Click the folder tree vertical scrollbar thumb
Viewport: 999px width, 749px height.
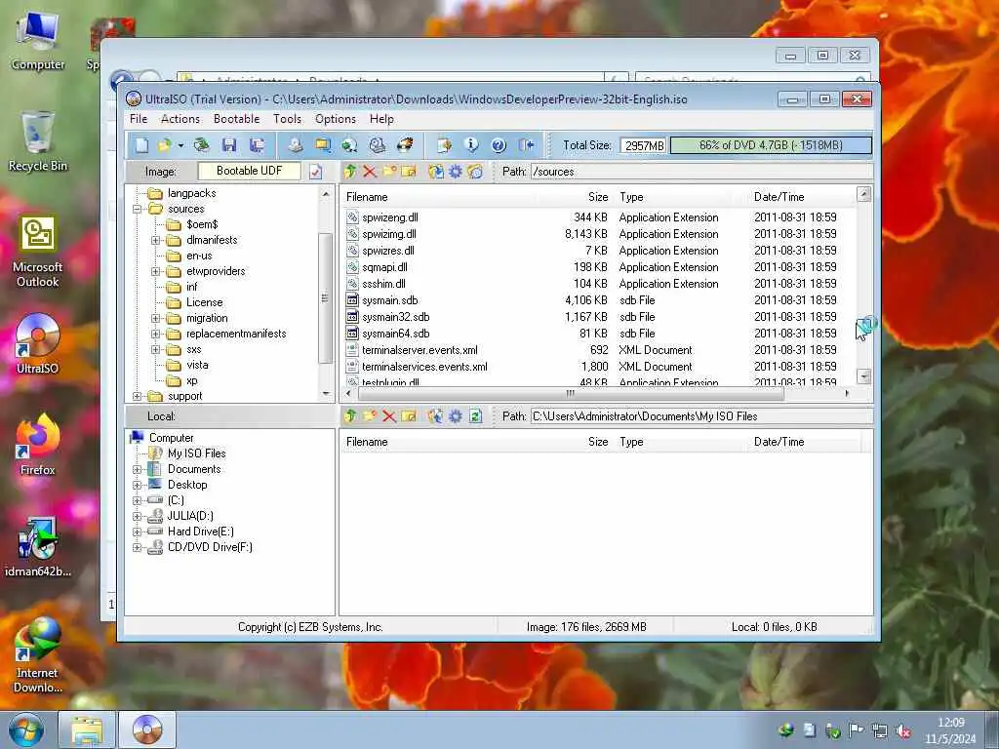click(326, 297)
